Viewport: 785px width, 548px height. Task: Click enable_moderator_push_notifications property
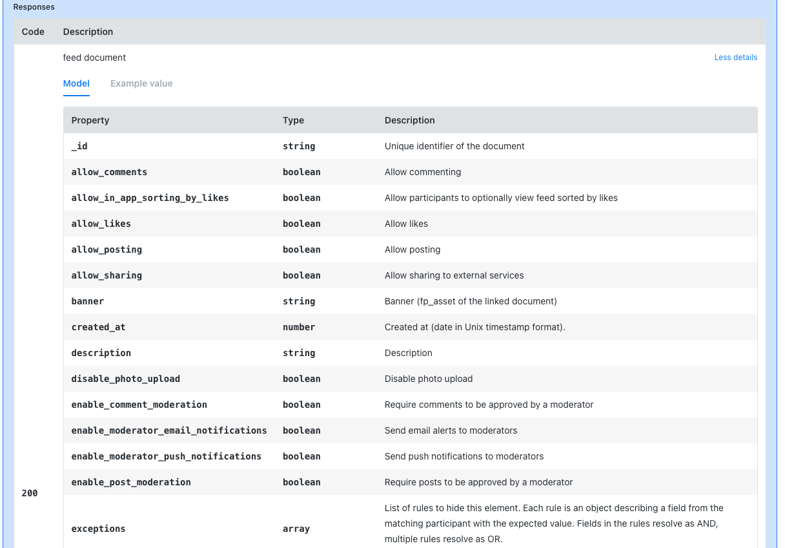tap(166, 456)
